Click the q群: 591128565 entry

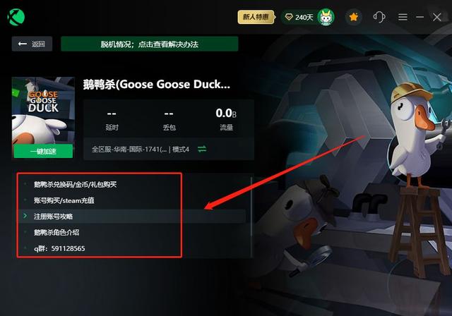[x=59, y=248]
